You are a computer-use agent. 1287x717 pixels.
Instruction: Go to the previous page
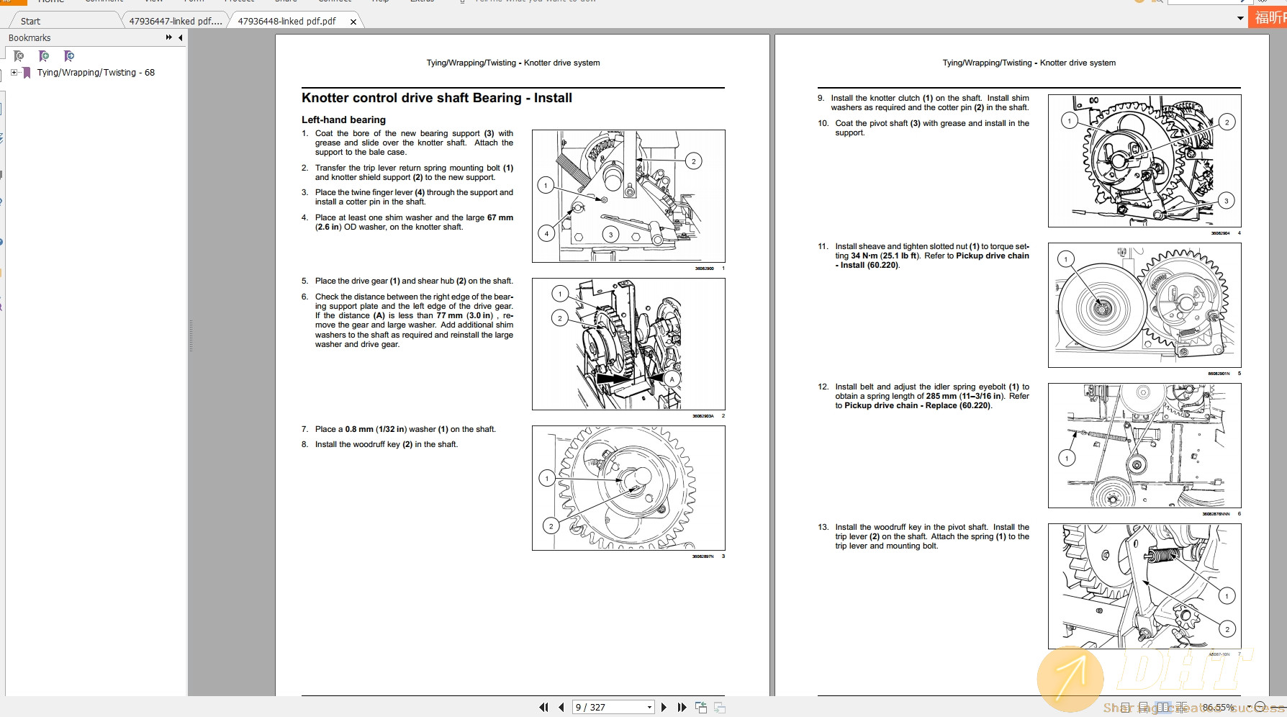pos(561,708)
